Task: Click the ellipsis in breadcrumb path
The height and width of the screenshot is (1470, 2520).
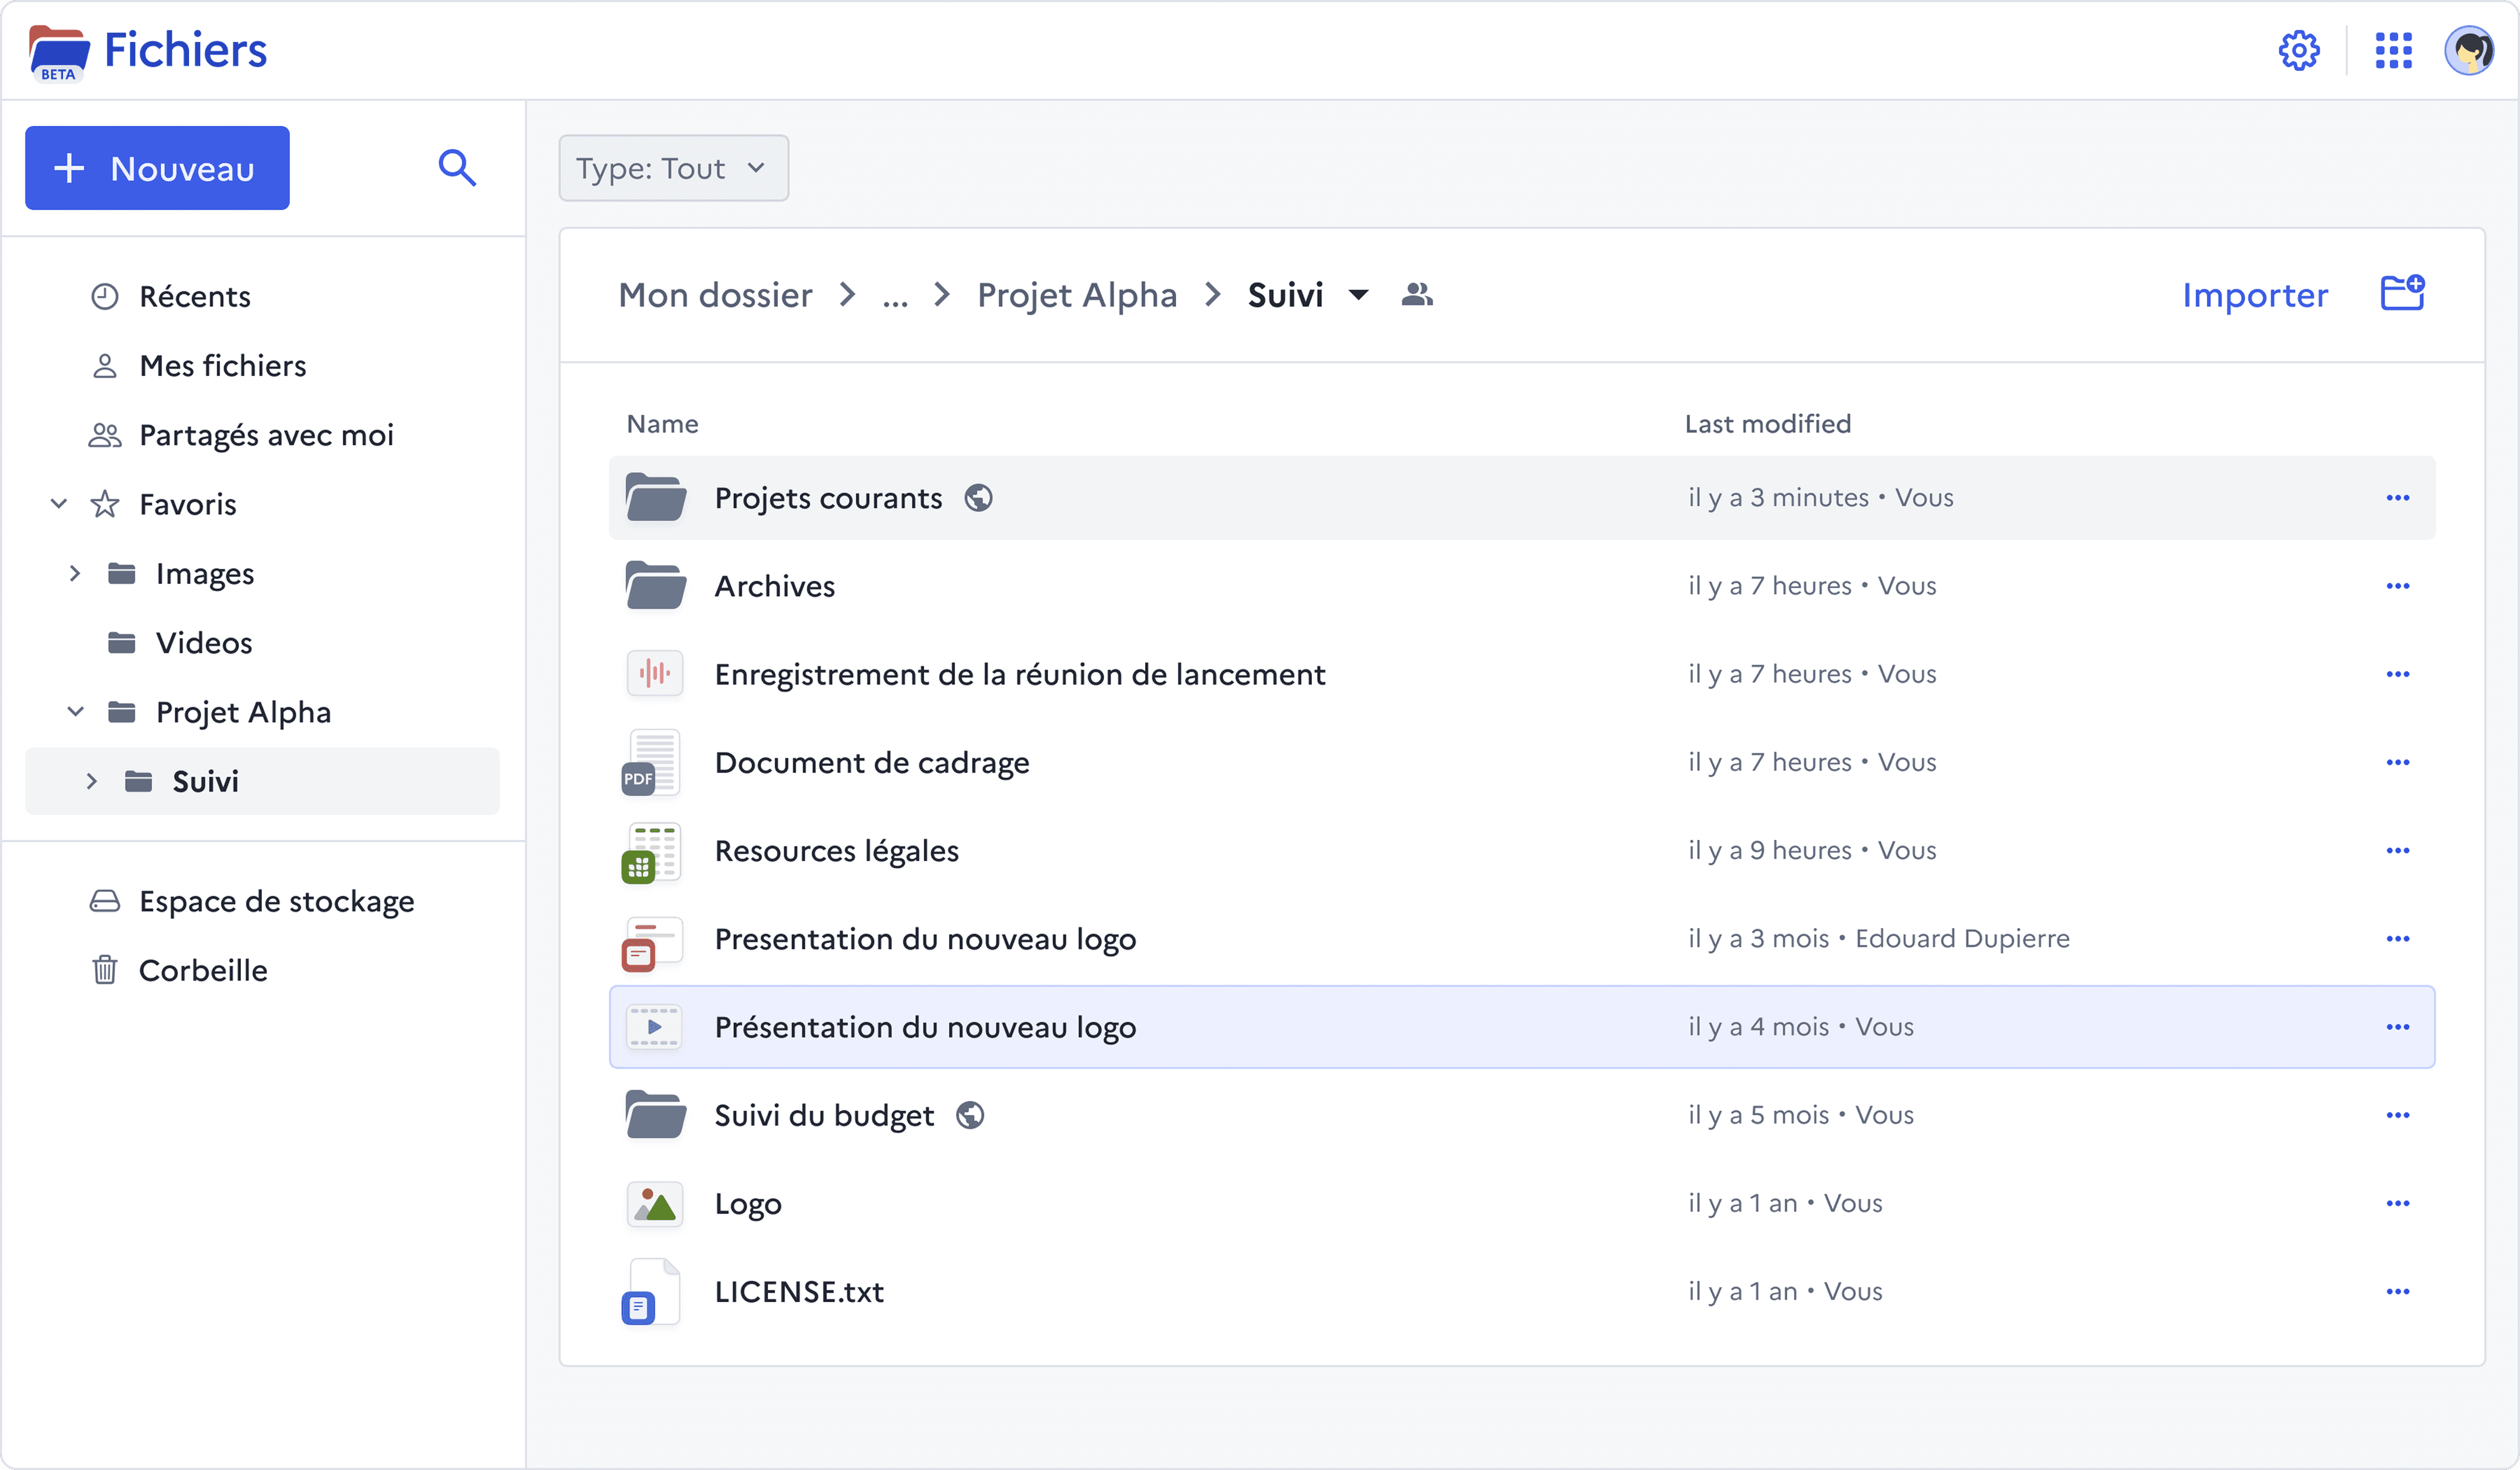Action: 894,295
